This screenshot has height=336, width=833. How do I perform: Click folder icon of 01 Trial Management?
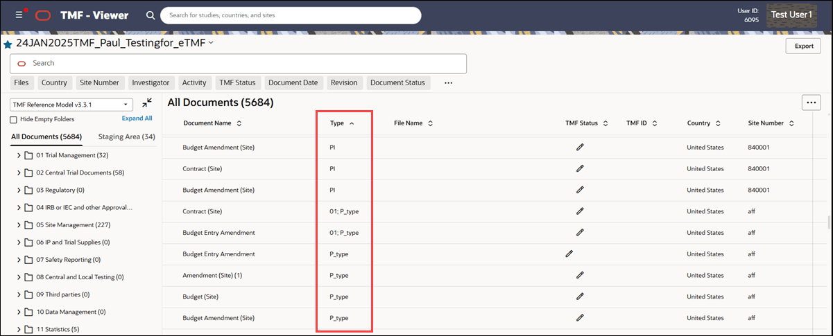29,155
